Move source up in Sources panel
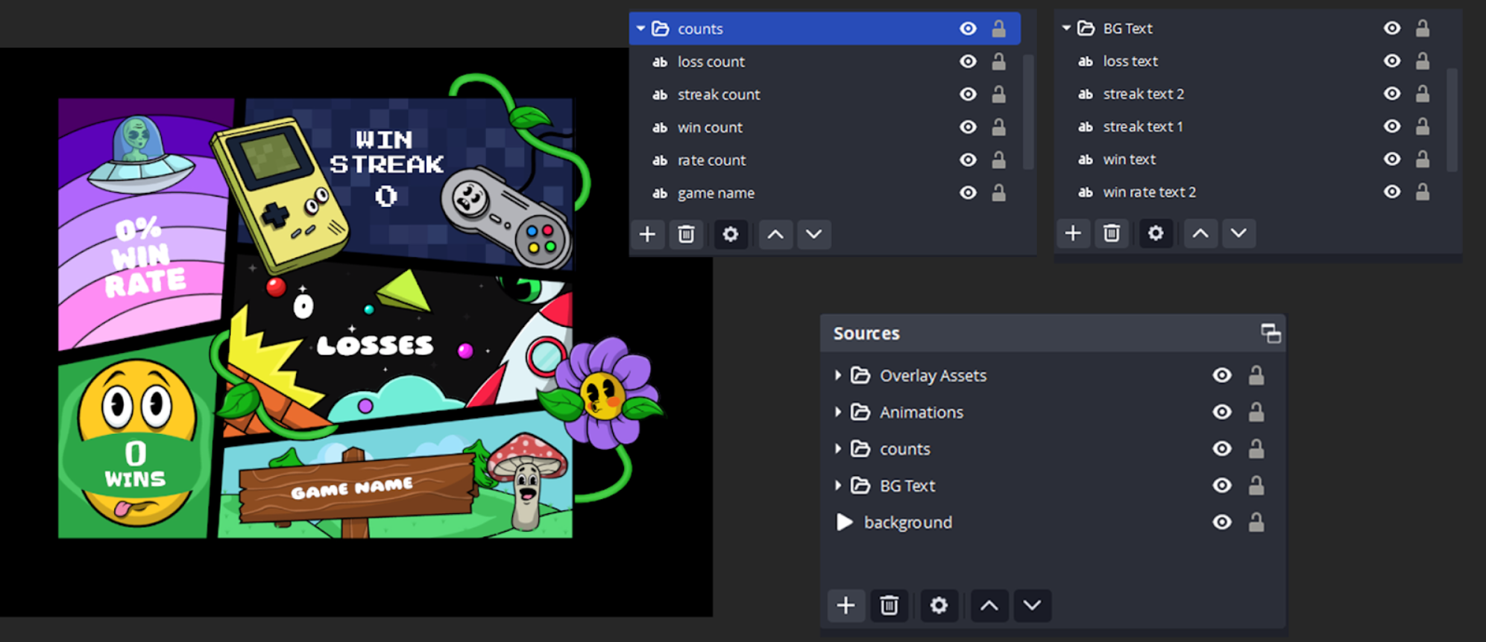 click(989, 606)
